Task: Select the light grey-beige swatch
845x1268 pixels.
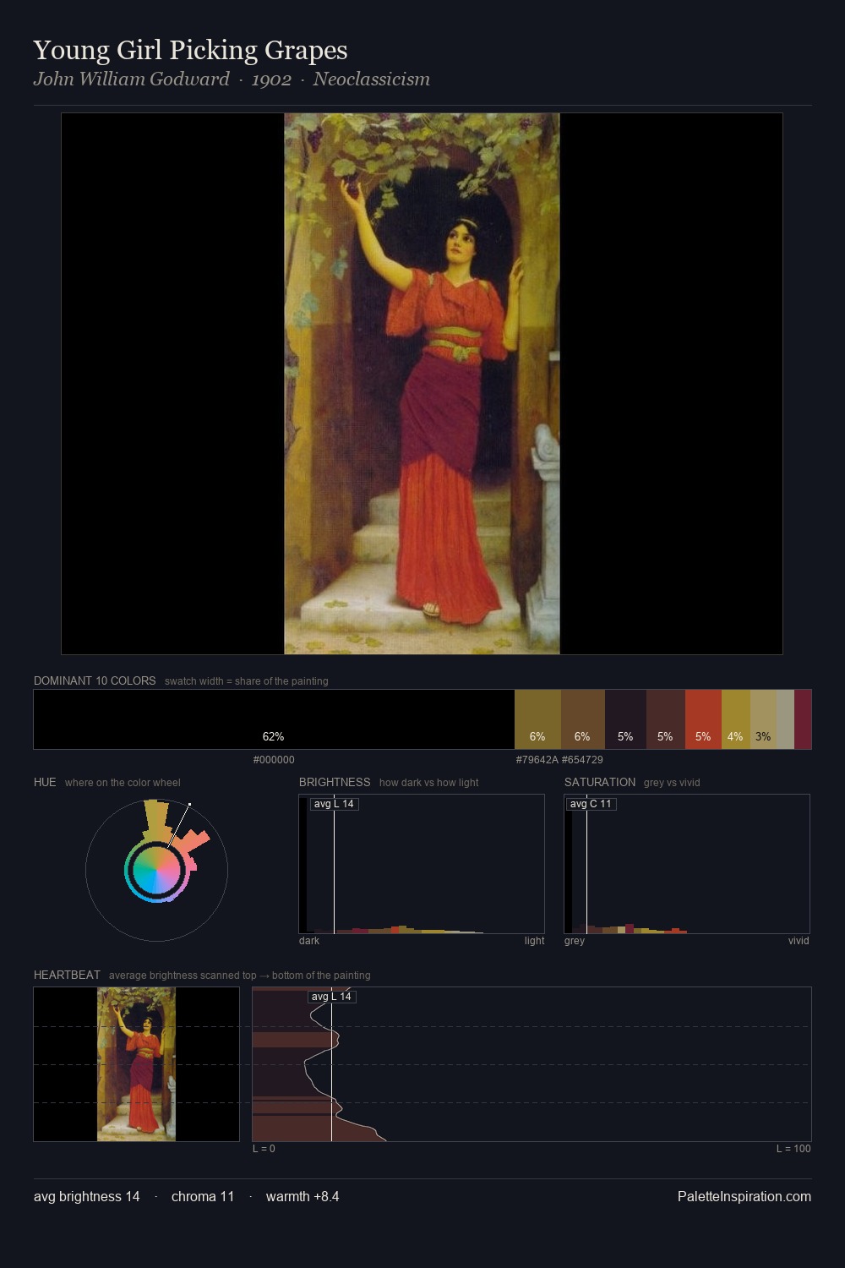Action: [x=785, y=719]
